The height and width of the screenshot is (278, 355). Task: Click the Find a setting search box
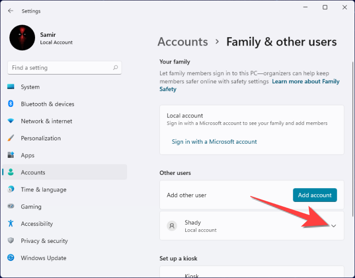[x=60, y=68]
